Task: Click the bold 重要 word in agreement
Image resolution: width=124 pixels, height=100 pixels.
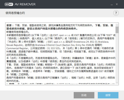Action: click(9, 25)
